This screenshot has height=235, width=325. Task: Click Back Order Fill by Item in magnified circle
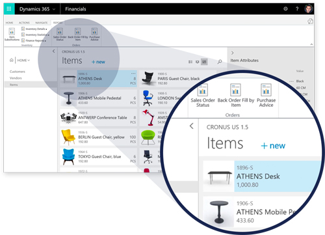236,96
